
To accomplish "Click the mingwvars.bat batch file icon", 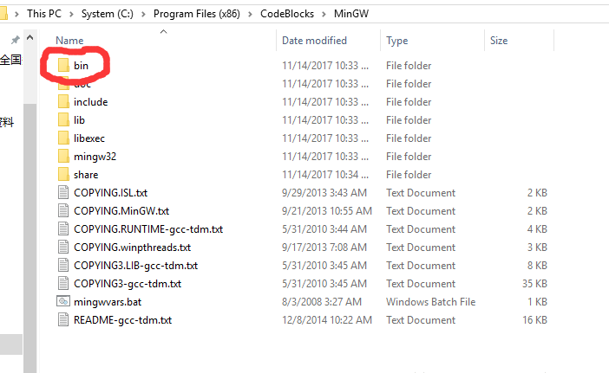I will tap(63, 301).
